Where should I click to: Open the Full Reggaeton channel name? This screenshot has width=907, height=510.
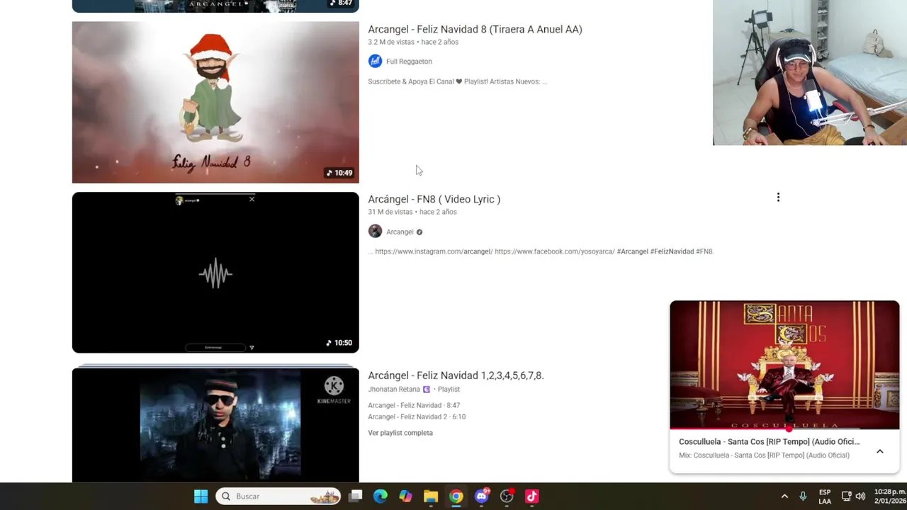409,62
